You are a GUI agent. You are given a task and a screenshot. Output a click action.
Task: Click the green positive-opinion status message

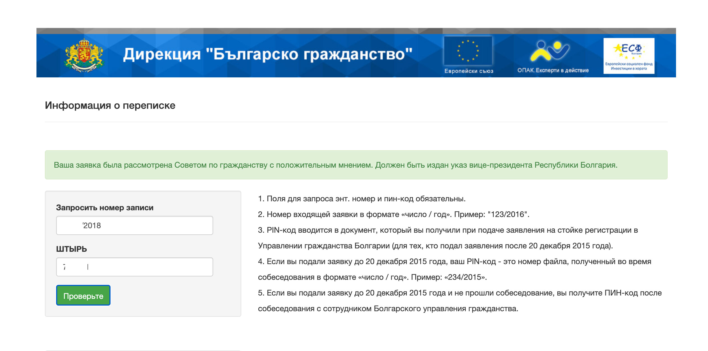coord(335,165)
